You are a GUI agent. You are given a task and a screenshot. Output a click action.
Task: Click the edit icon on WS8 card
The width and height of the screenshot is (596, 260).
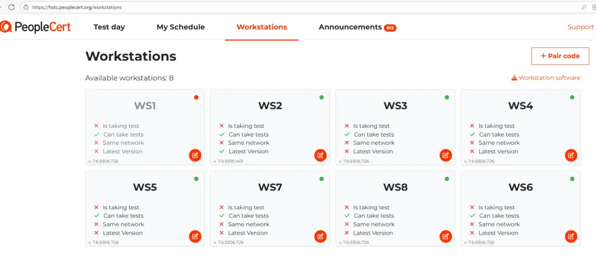445,237
